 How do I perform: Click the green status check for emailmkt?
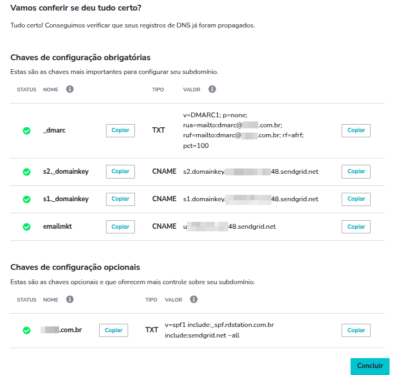click(27, 227)
